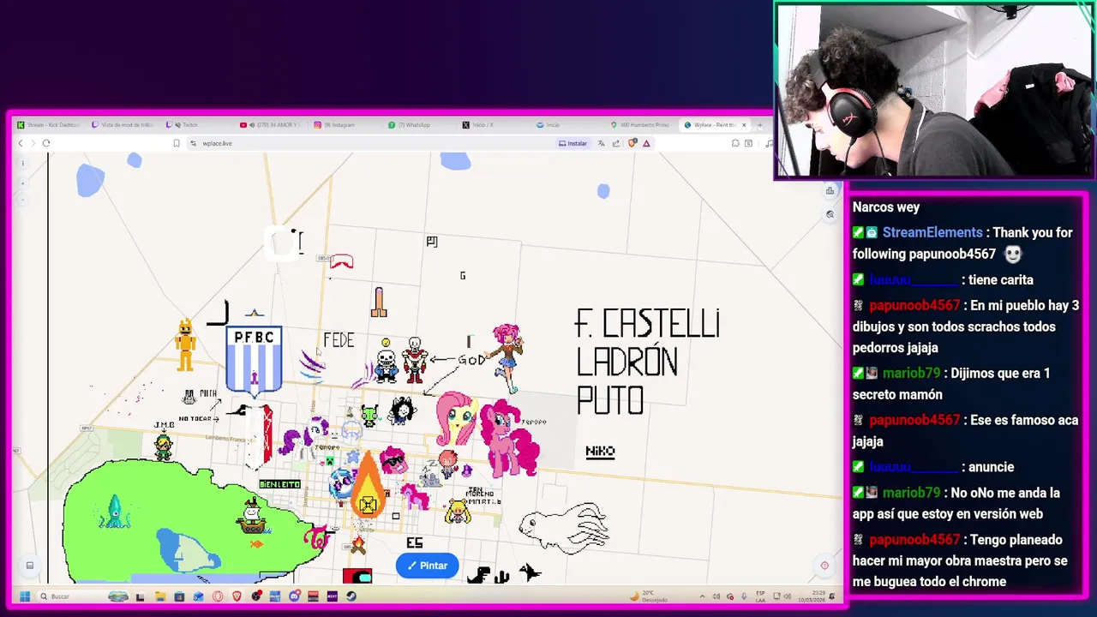Click papunoob4567 in 'Ese es famoso' message

click(914, 420)
